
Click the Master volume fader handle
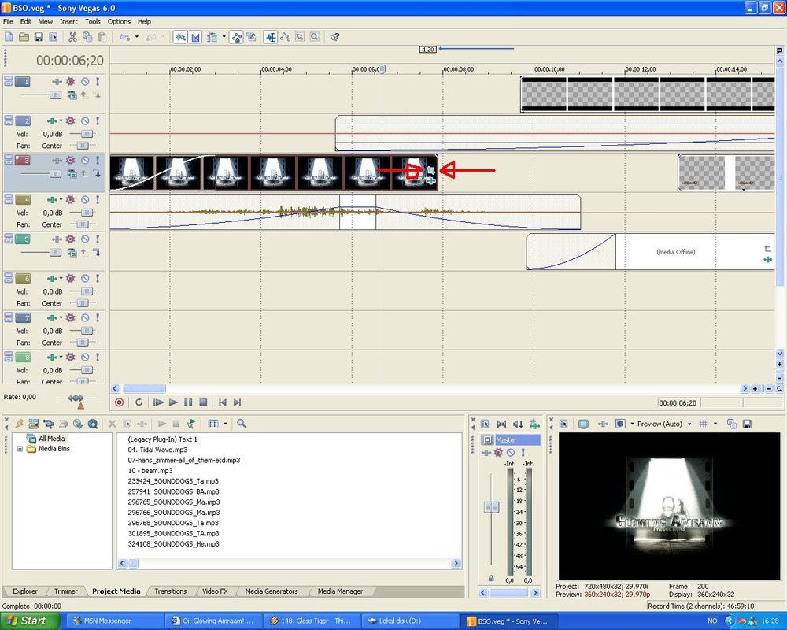[491, 508]
